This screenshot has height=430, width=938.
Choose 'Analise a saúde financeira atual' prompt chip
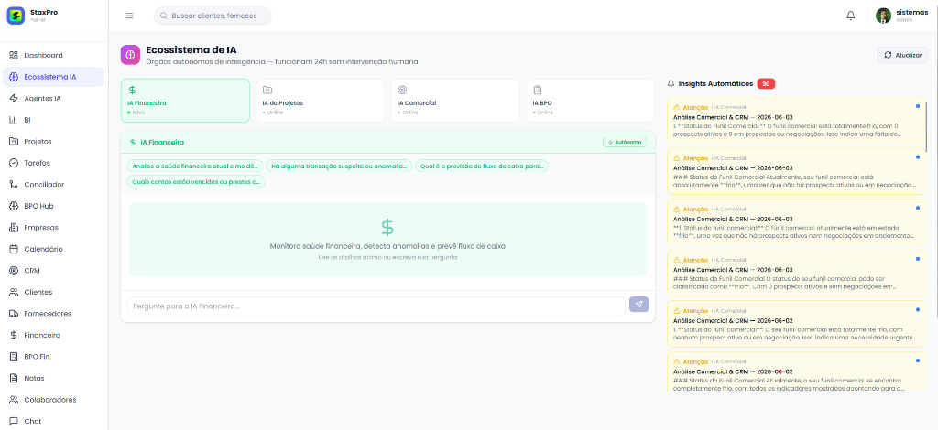coord(195,166)
